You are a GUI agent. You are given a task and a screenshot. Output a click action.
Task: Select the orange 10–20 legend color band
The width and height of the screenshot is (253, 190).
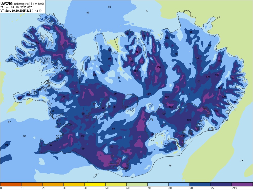(x=32, y=184)
